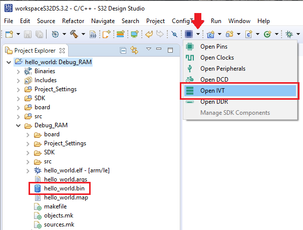Open the Debug dropdown arrow

298,34
